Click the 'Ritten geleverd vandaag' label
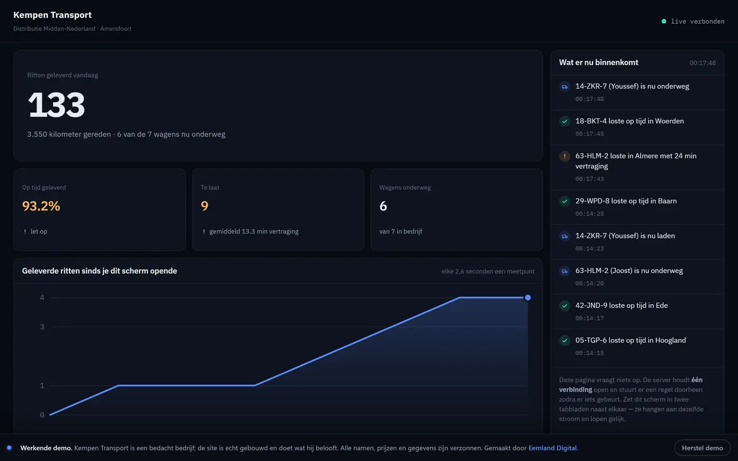 coord(63,75)
